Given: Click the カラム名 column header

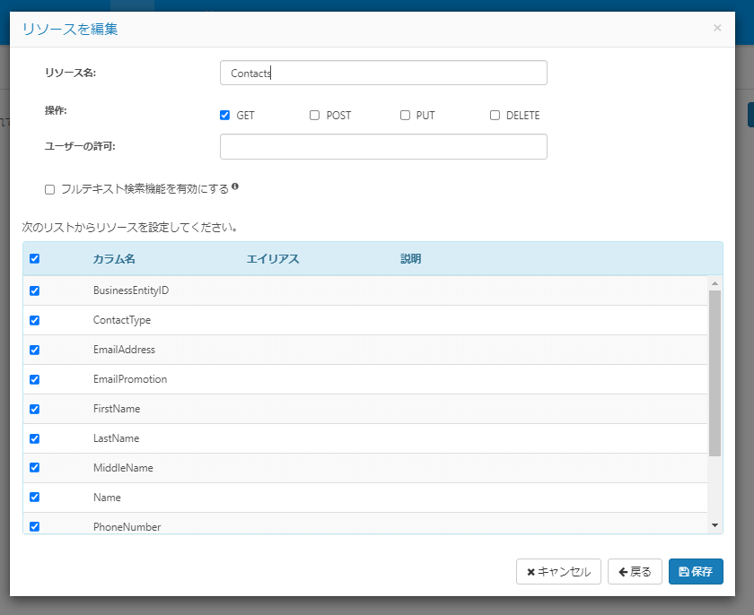Looking at the screenshot, I should click(x=114, y=259).
